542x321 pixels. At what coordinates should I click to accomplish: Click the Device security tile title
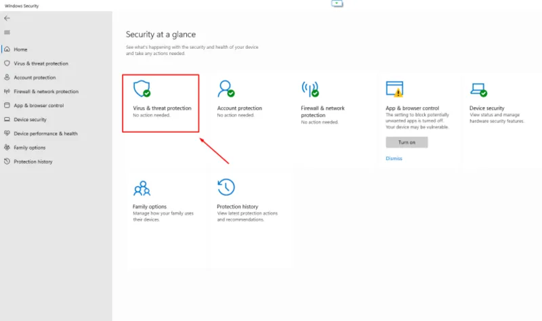[x=486, y=108]
